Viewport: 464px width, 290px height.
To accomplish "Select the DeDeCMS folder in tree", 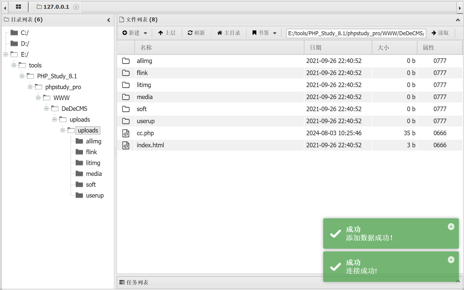I will [x=74, y=109].
